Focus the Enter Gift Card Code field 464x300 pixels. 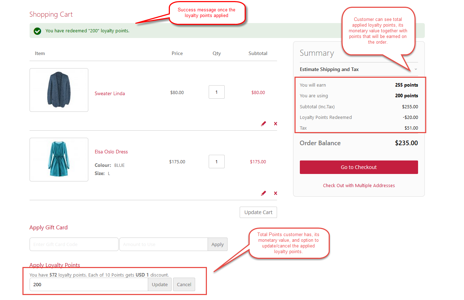point(74,244)
